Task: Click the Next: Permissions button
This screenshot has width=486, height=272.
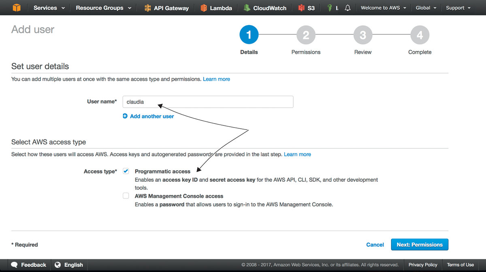Action: pos(420,244)
